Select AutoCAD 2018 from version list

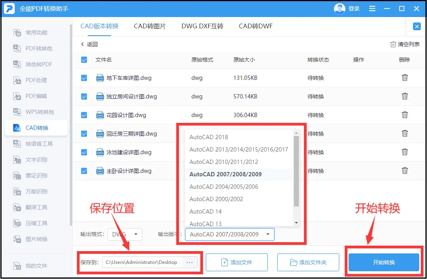(x=208, y=137)
